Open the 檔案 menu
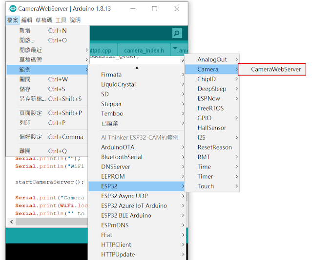The height and width of the screenshot is (260, 312). pos(13,20)
